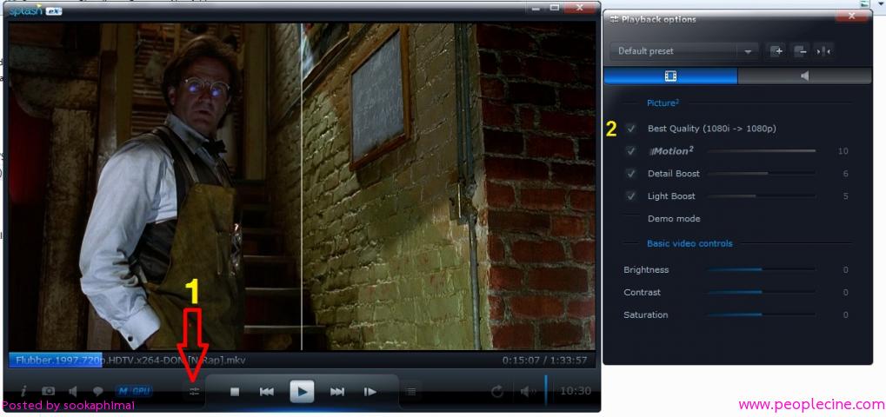Image resolution: width=886 pixels, height=417 pixels.
Task: Open the media info icon
Action: (x=23, y=391)
